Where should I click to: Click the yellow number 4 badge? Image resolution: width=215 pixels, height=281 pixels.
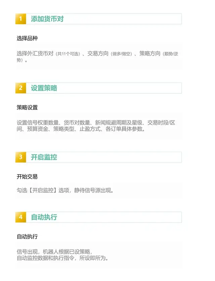pos(20,217)
